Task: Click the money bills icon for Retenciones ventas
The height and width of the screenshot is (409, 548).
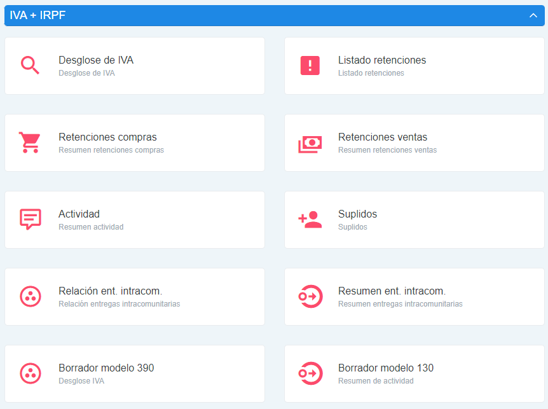Action: click(x=310, y=143)
